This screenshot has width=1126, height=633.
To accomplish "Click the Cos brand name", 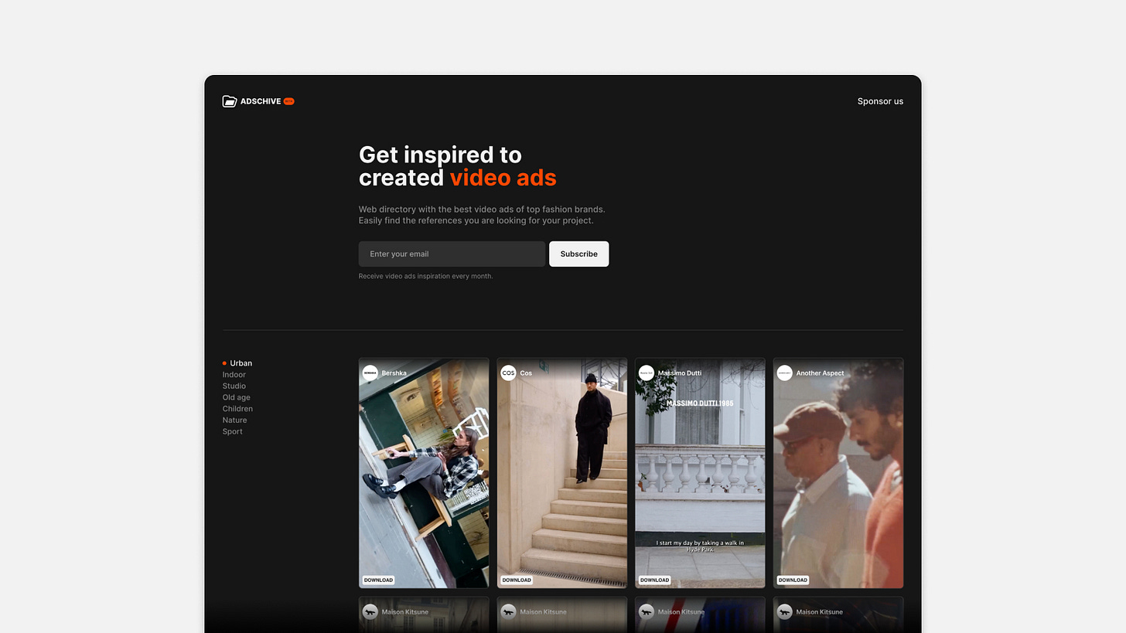I will [526, 373].
